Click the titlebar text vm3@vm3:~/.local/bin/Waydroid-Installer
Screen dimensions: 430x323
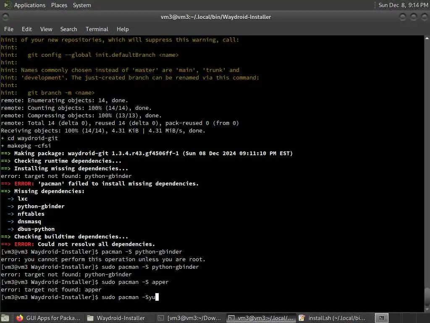click(216, 17)
